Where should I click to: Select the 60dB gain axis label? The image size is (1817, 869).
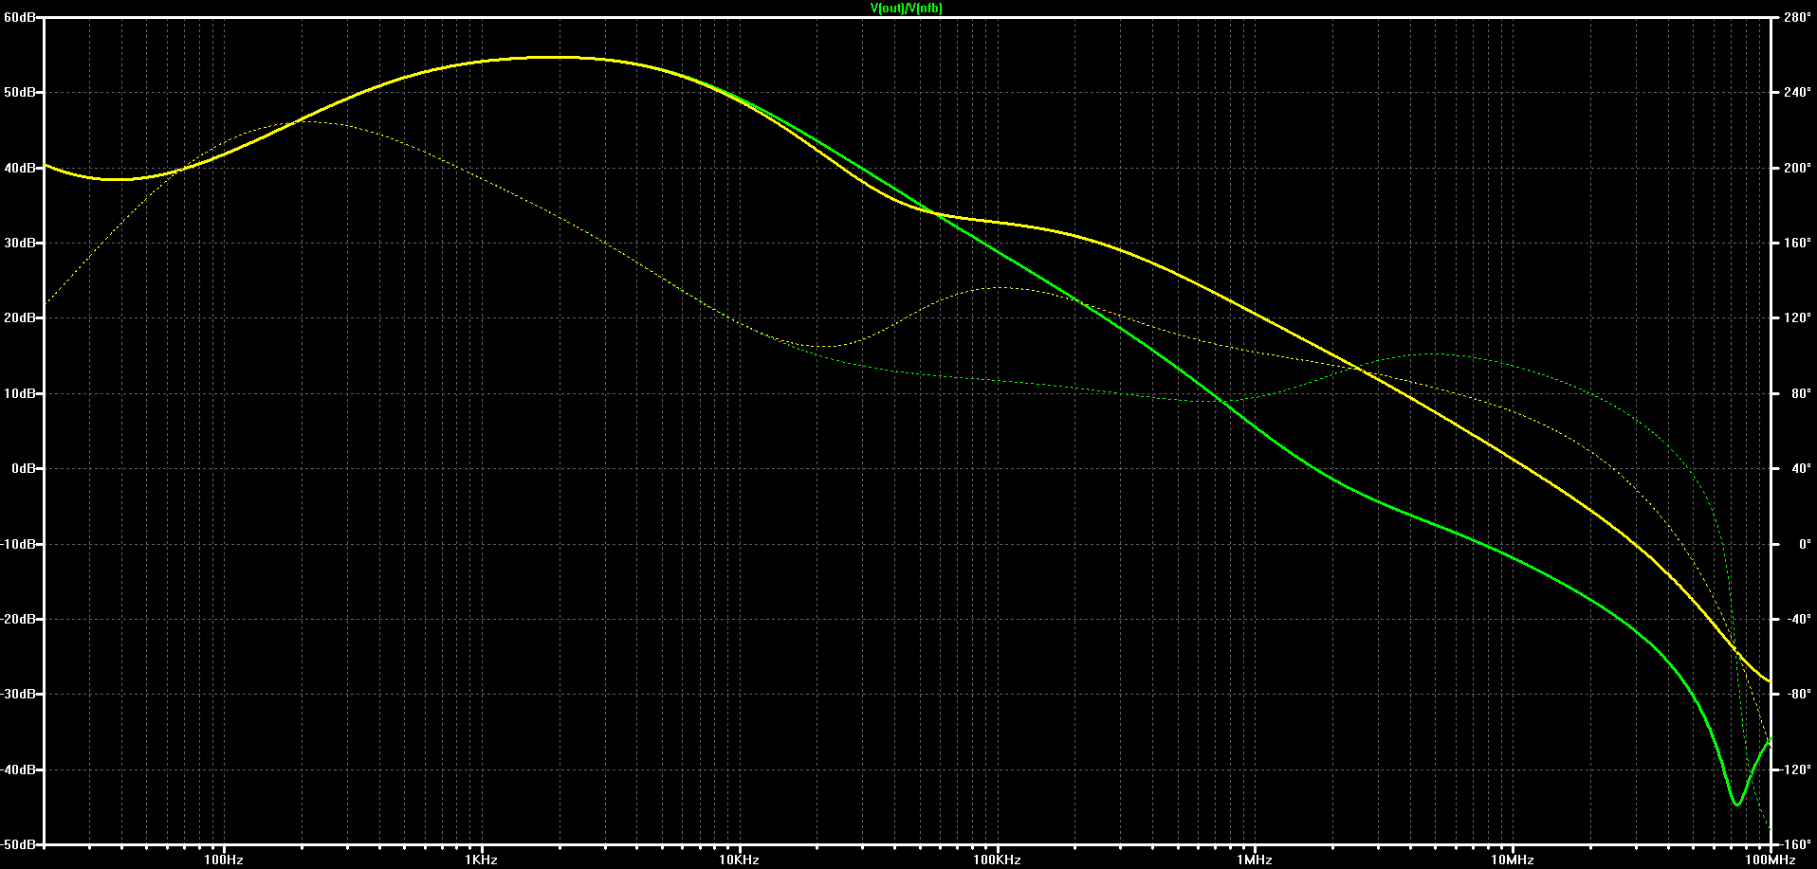point(19,17)
